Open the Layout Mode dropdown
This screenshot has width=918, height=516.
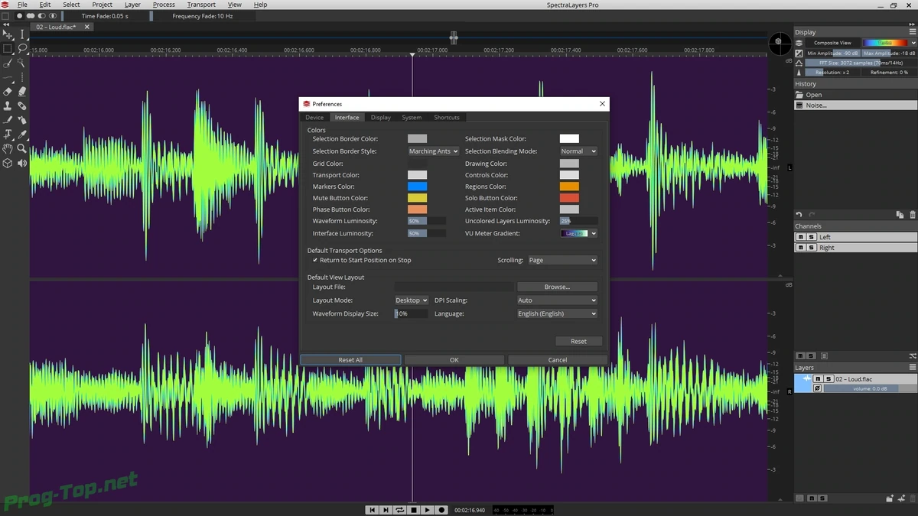[412, 300]
